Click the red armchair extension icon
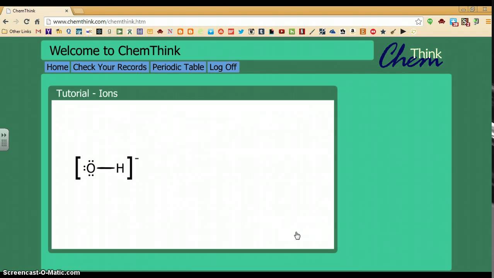This screenshot has width=494, height=278. pyautogui.click(x=442, y=22)
